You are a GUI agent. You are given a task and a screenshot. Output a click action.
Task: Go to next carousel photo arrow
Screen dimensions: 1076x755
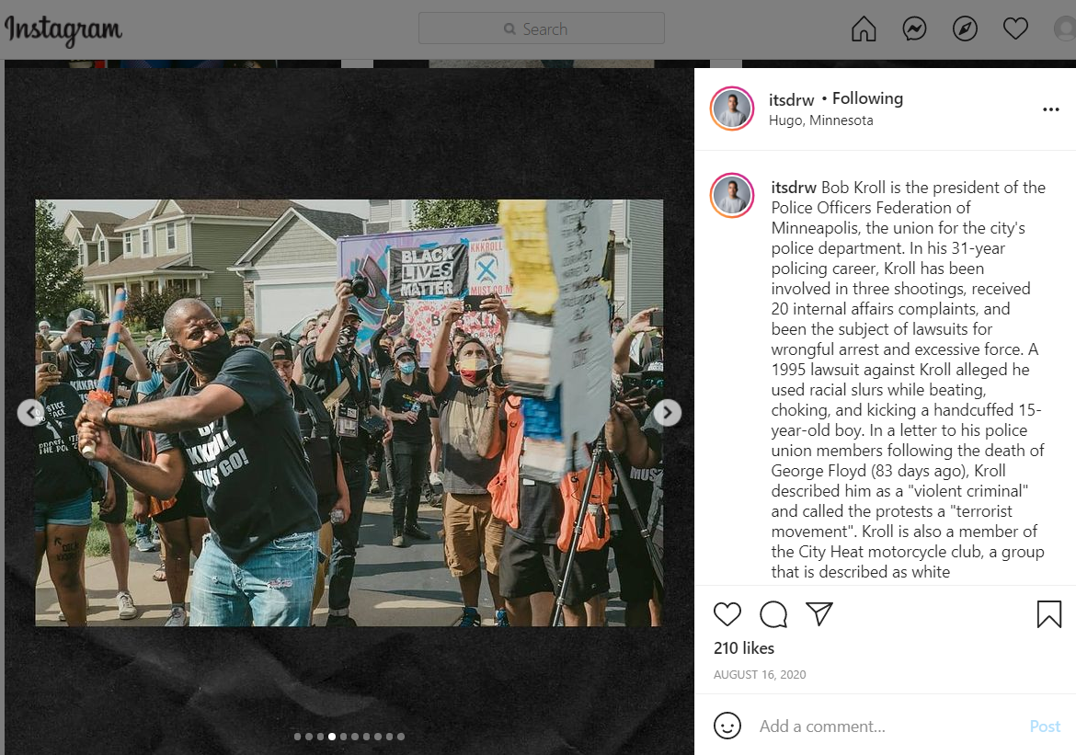667,413
